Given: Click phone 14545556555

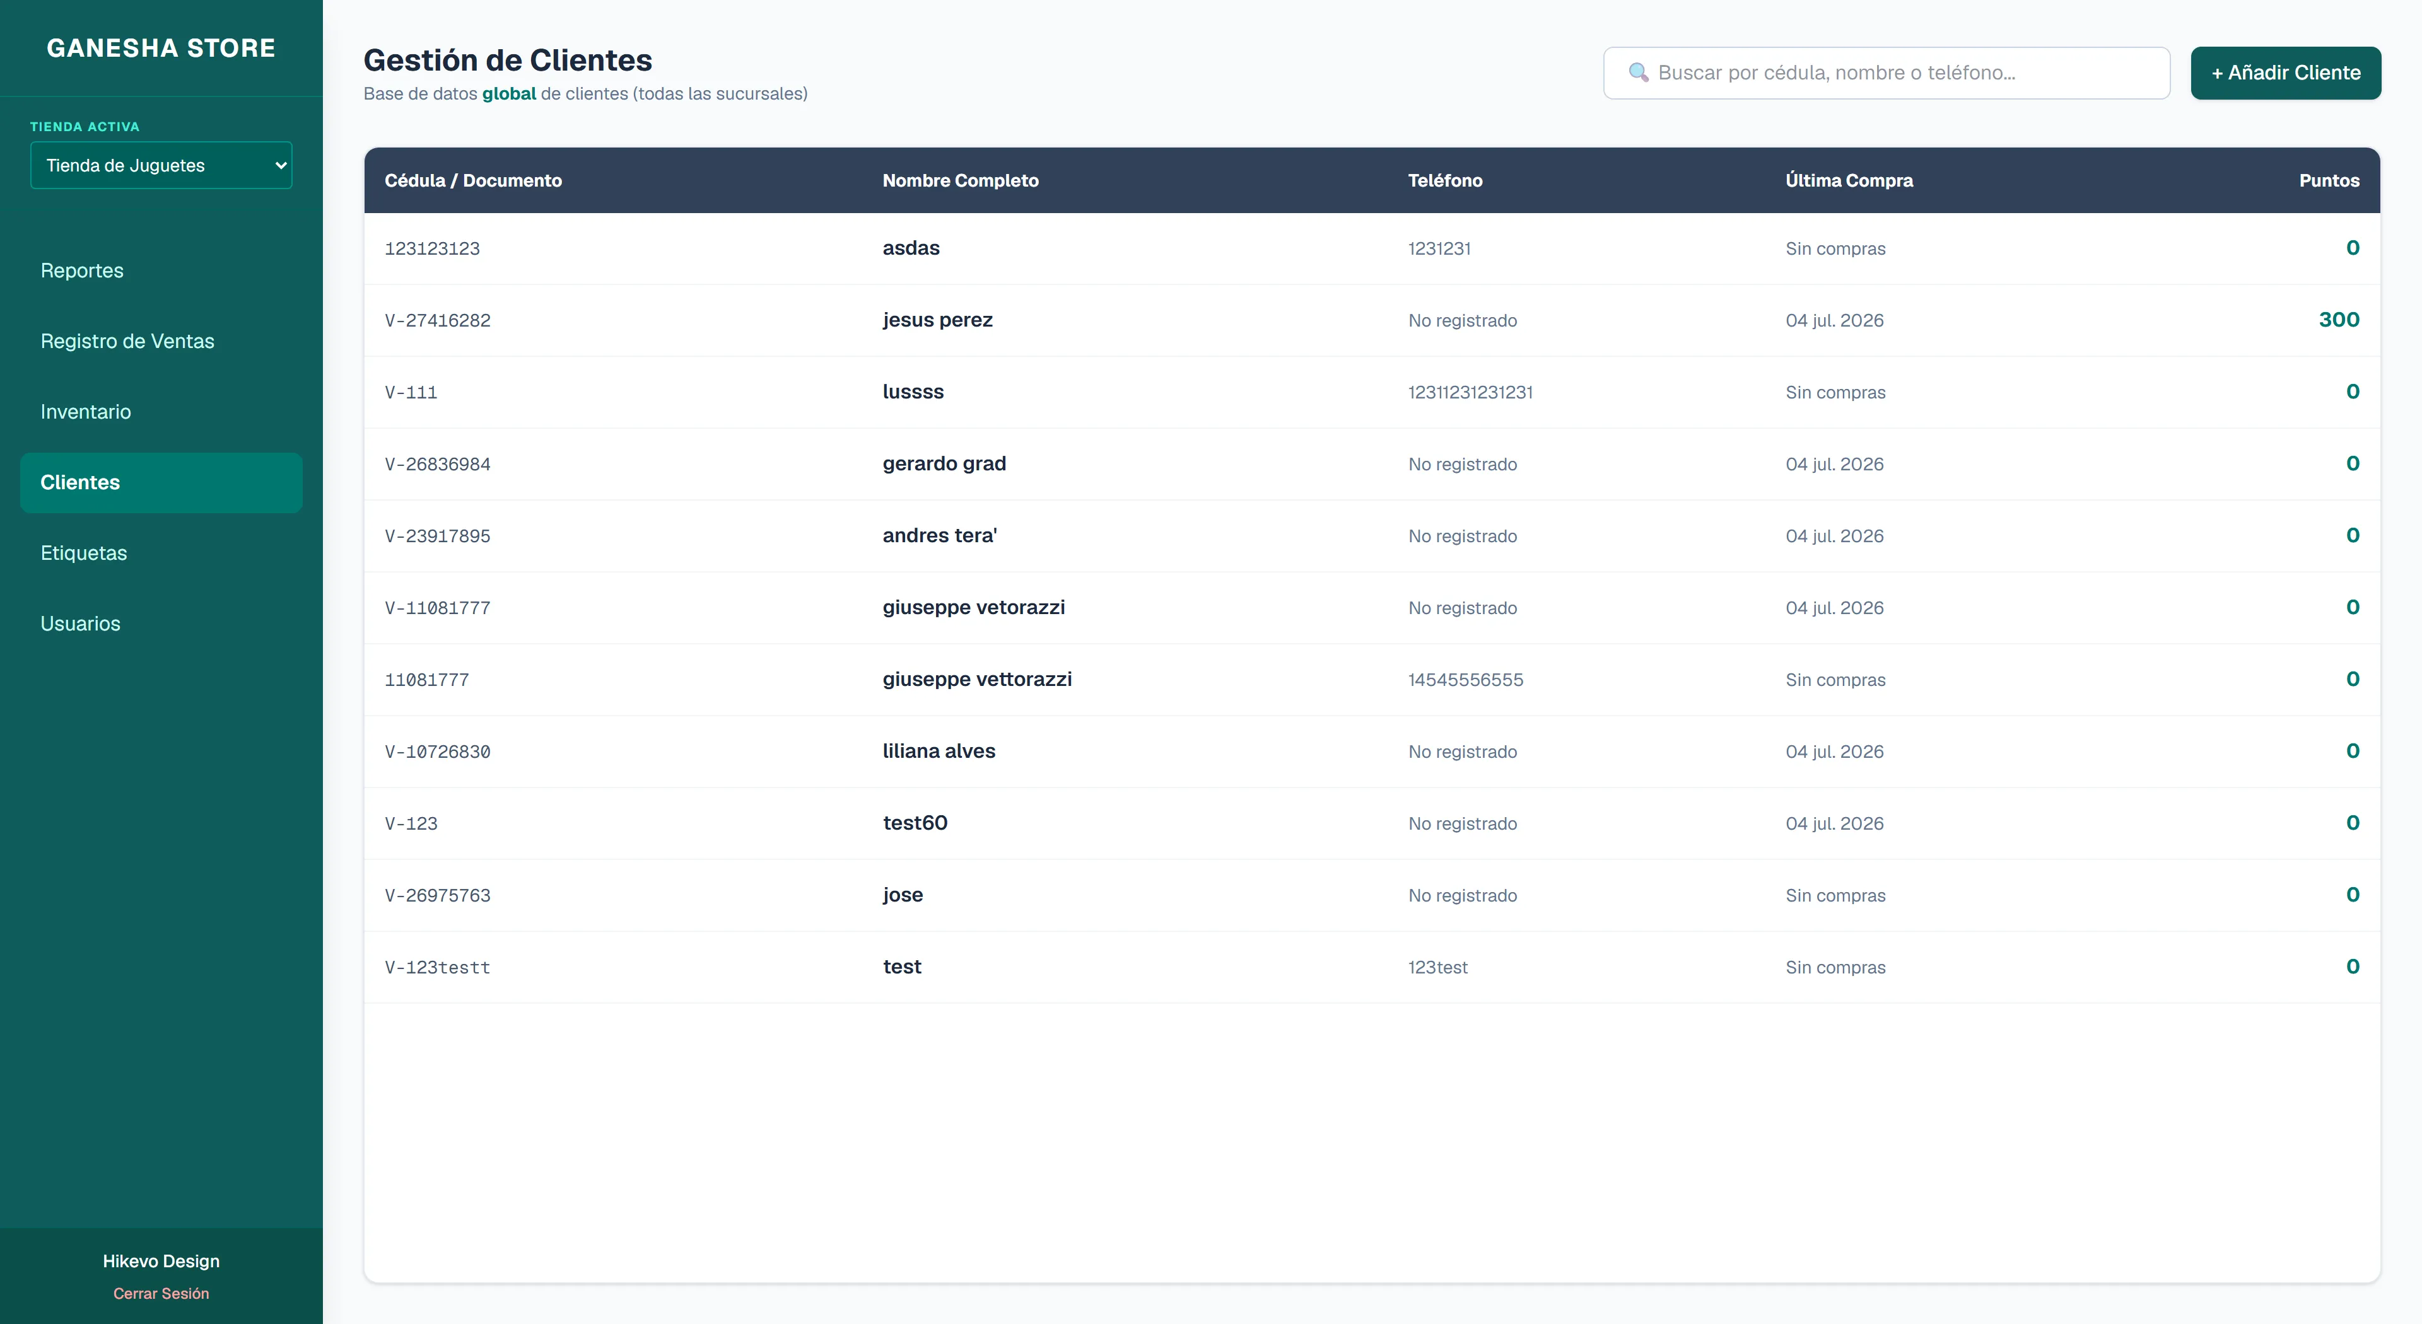Looking at the screenshot, I should pyautogui.click(x=1465, y=680).
